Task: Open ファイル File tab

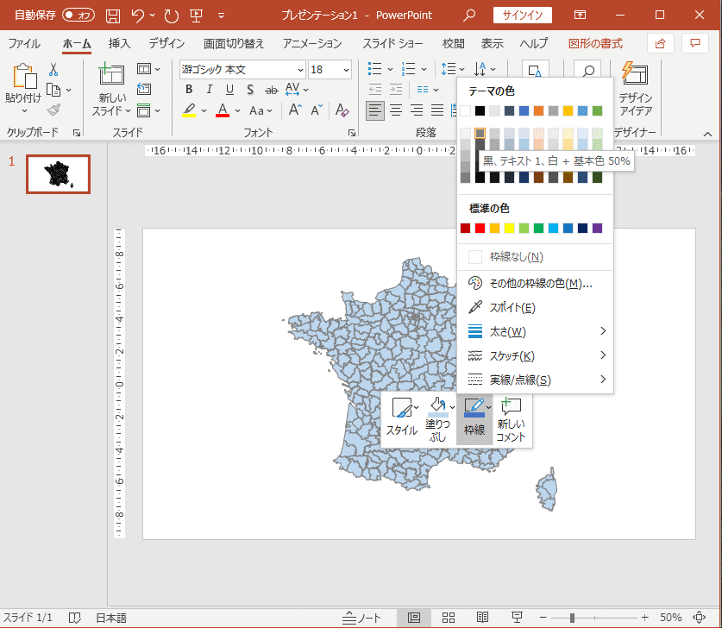Action: (x=24, y=43)
